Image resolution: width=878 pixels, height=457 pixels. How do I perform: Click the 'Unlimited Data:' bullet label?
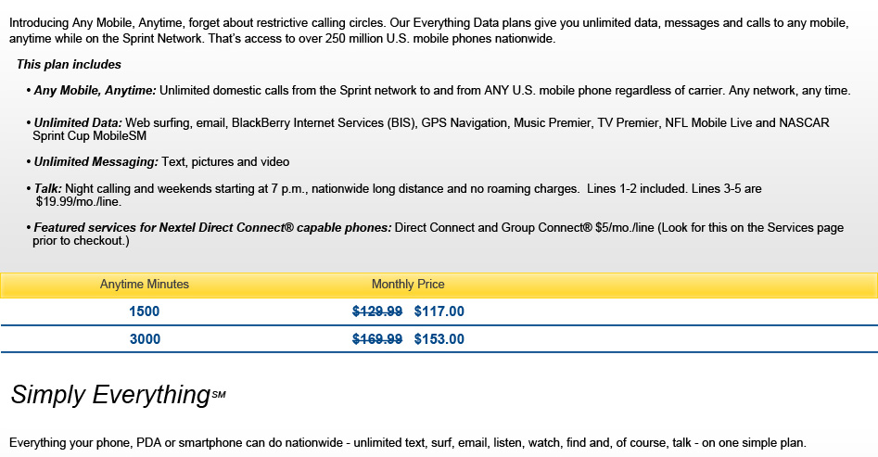tap(78, 122)
